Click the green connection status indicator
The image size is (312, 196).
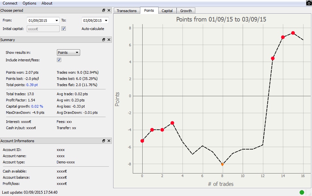302,192
